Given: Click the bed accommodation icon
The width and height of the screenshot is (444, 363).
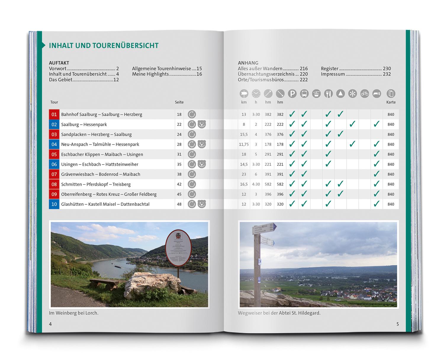Looking at the screenshot, I should (377, 94).
